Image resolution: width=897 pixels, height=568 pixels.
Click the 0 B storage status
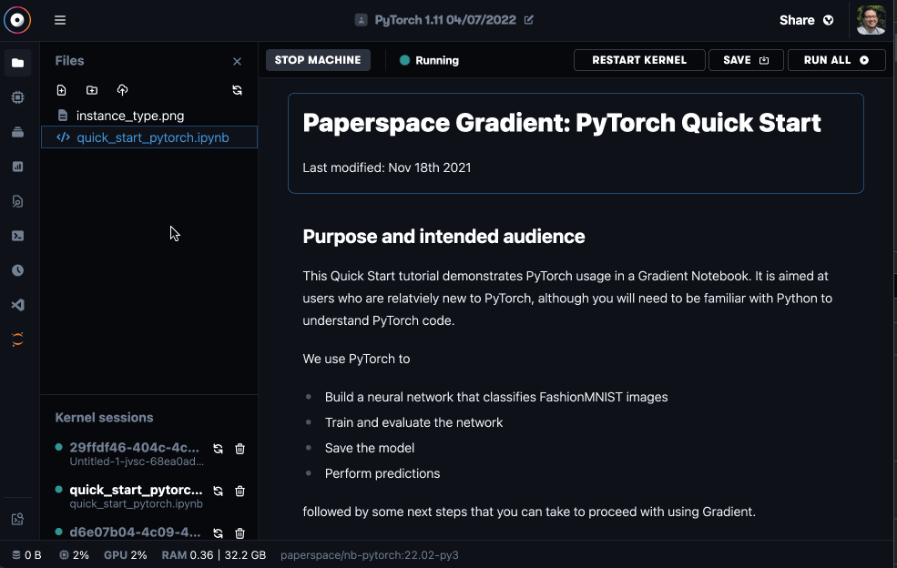[x=27, y=555]
